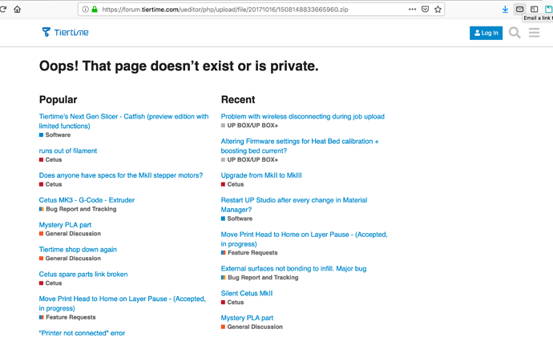Select Cetus category under Upgrade MkII topic

coord(232,184)
